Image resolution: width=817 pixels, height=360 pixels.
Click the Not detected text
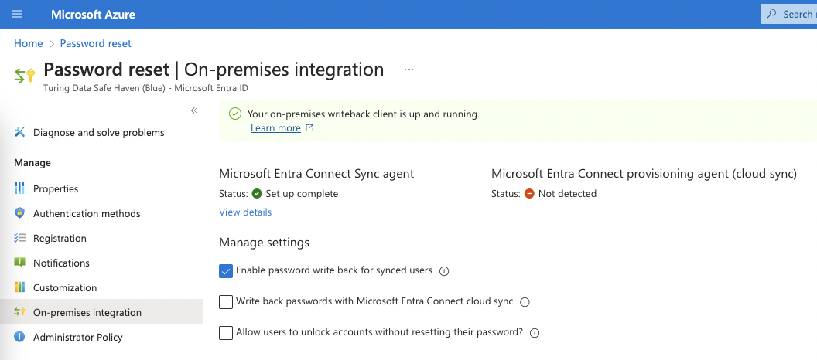tap(567, 194)
